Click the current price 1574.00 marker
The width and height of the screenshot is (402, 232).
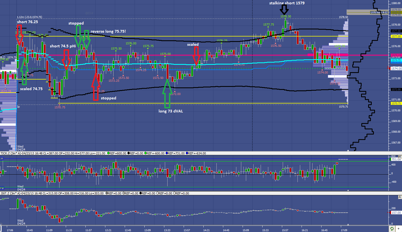[x=396, y=69]
